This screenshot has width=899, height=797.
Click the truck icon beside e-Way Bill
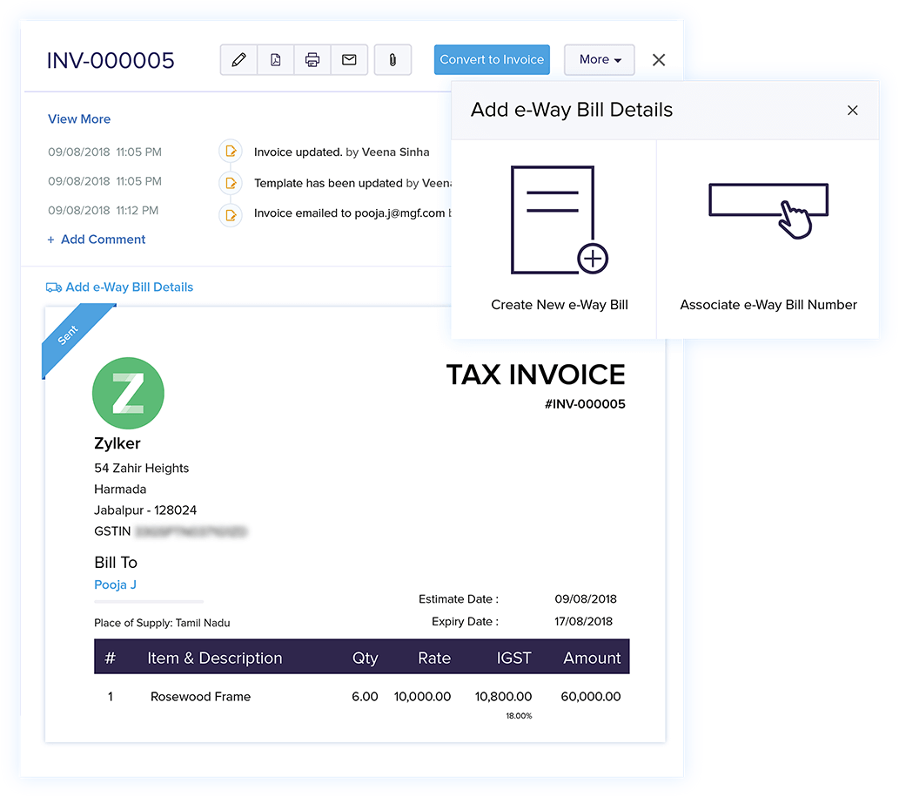pyautogui.click(x=54, y=287)
